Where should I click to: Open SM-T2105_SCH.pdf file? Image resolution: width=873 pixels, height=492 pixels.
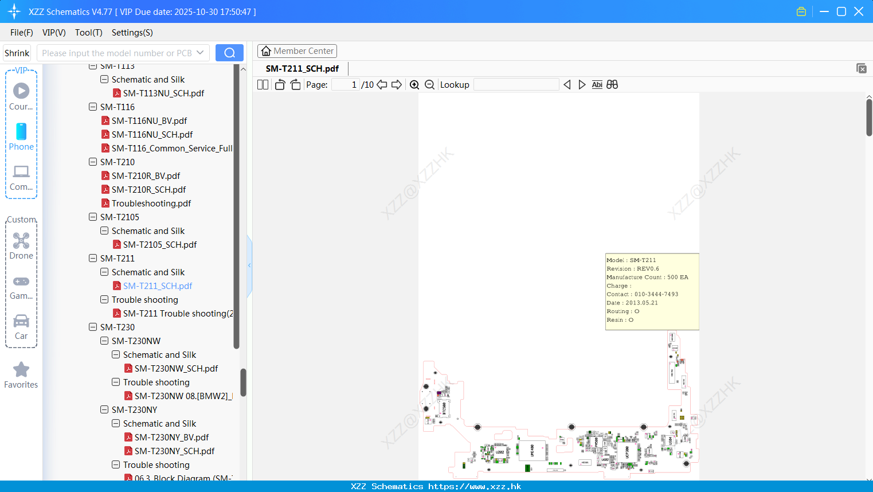(159, 244)
